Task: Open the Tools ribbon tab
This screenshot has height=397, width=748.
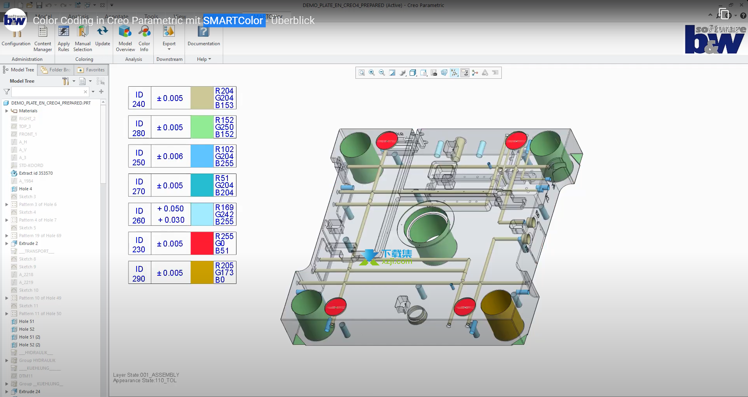Action: [x=151, y=17]
